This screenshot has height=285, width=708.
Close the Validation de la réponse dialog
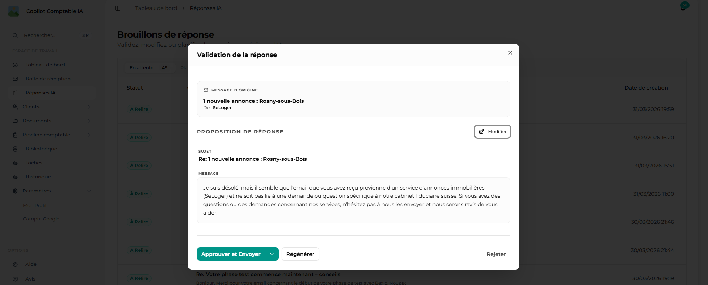click(x=510, y=53)
